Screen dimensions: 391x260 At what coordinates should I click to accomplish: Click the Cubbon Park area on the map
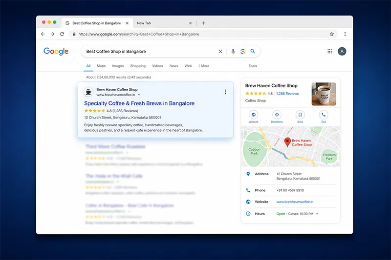[254, 151]
